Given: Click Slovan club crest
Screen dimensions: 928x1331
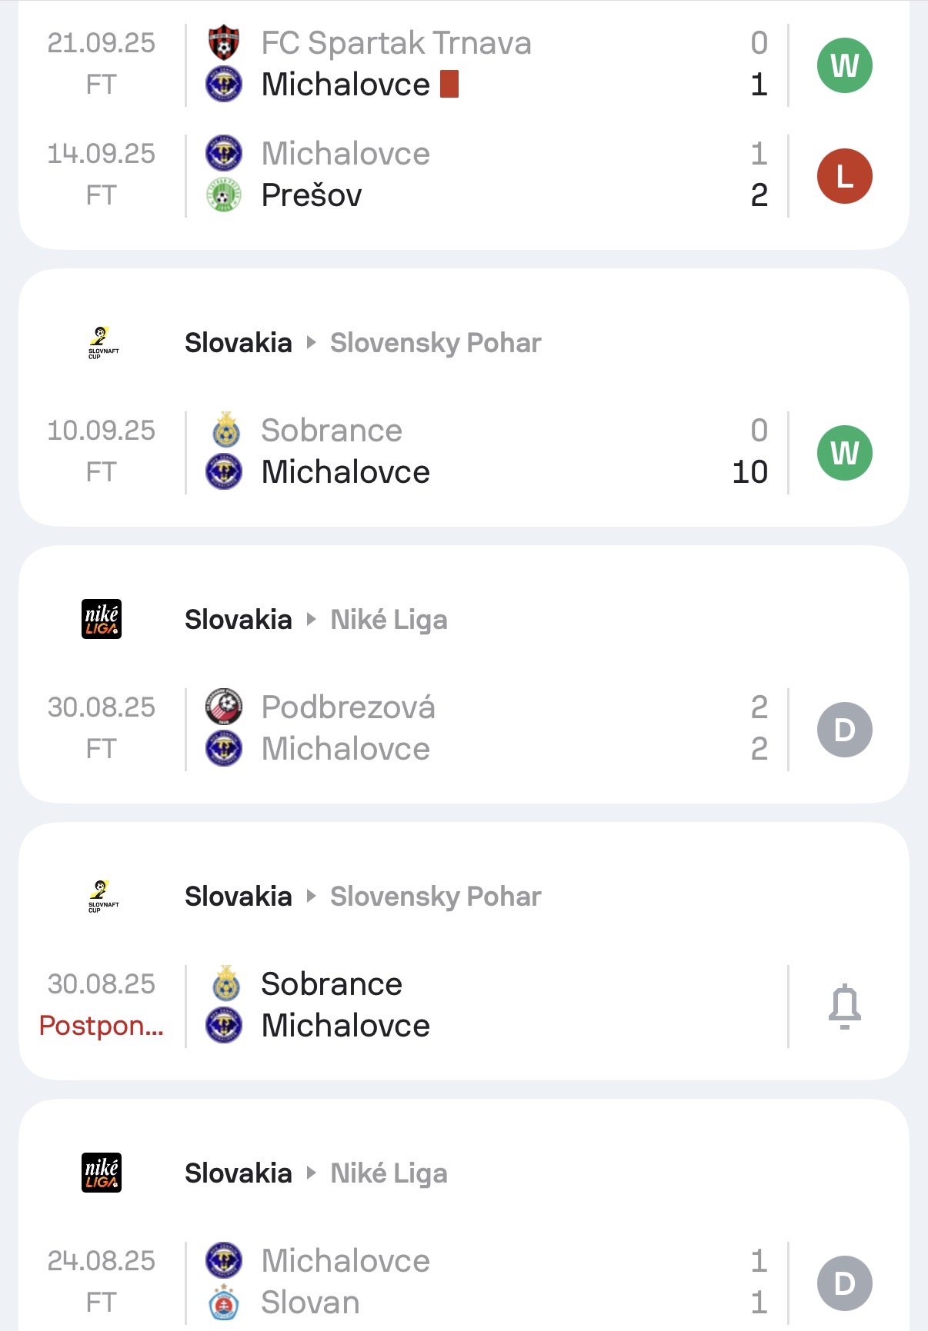Looking at the screenshot, I should click(224, 1303).
